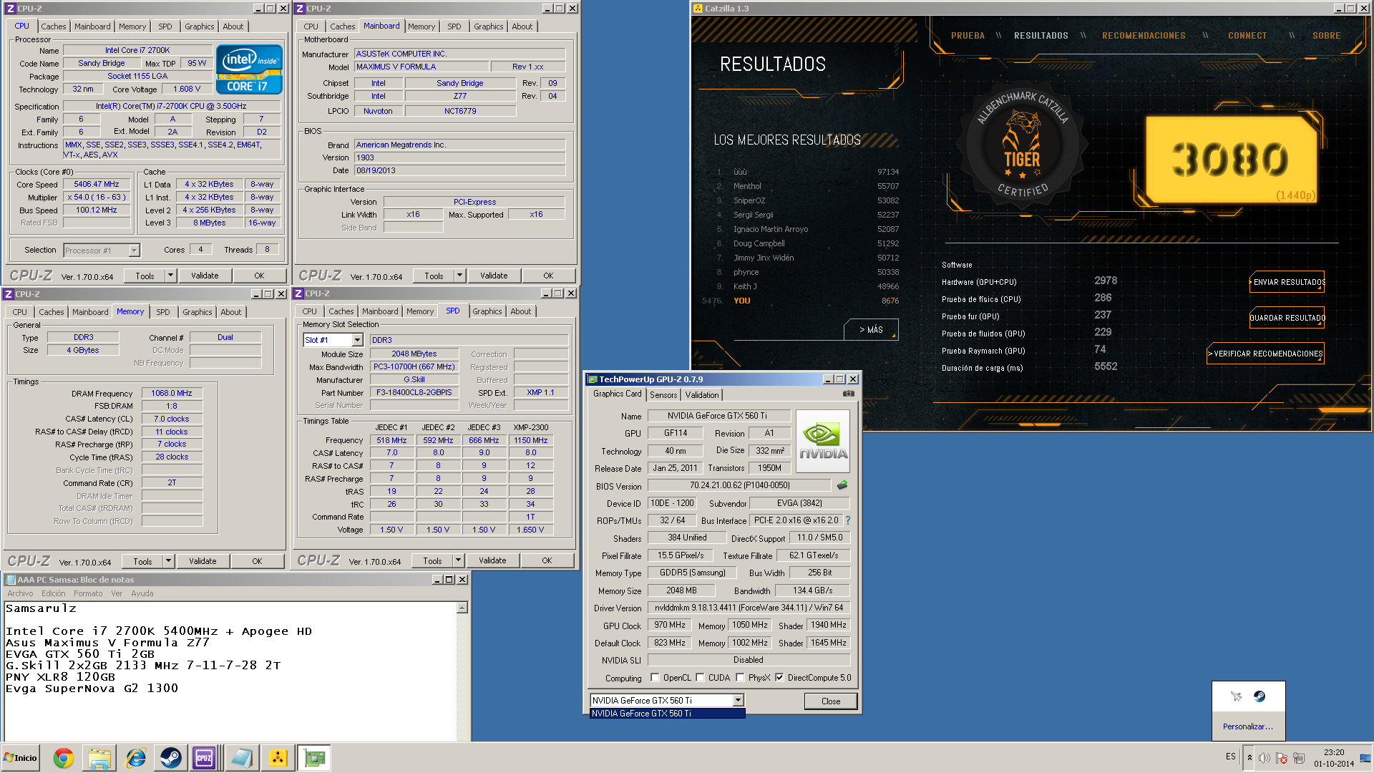Open Formato menu in Notepad
1374x773 pixels.
coord(88,593)
